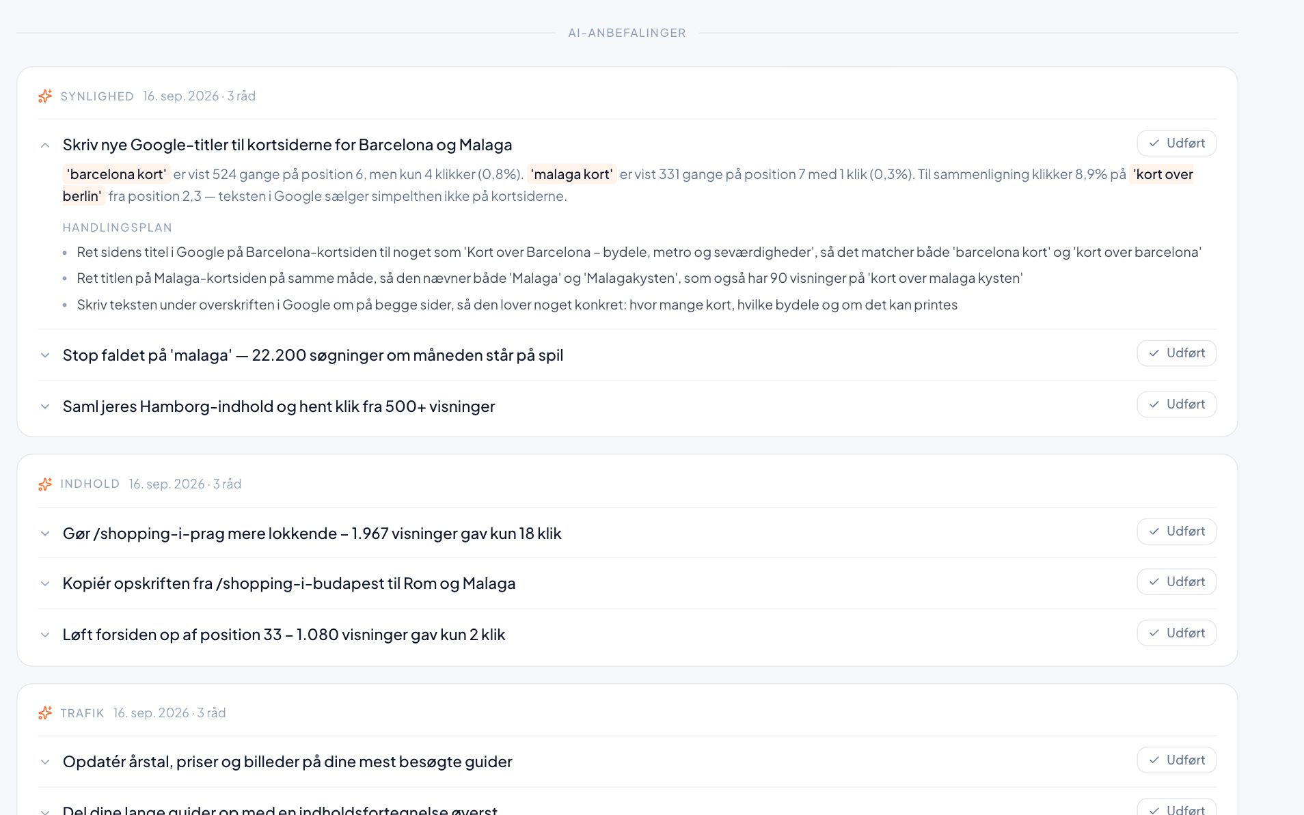Image resolution: width=1304 pixels, height=815 pixels.
Task: Expand the 'Opdatér årstal, priser' recommendation chevron
Action: (45, 762)
